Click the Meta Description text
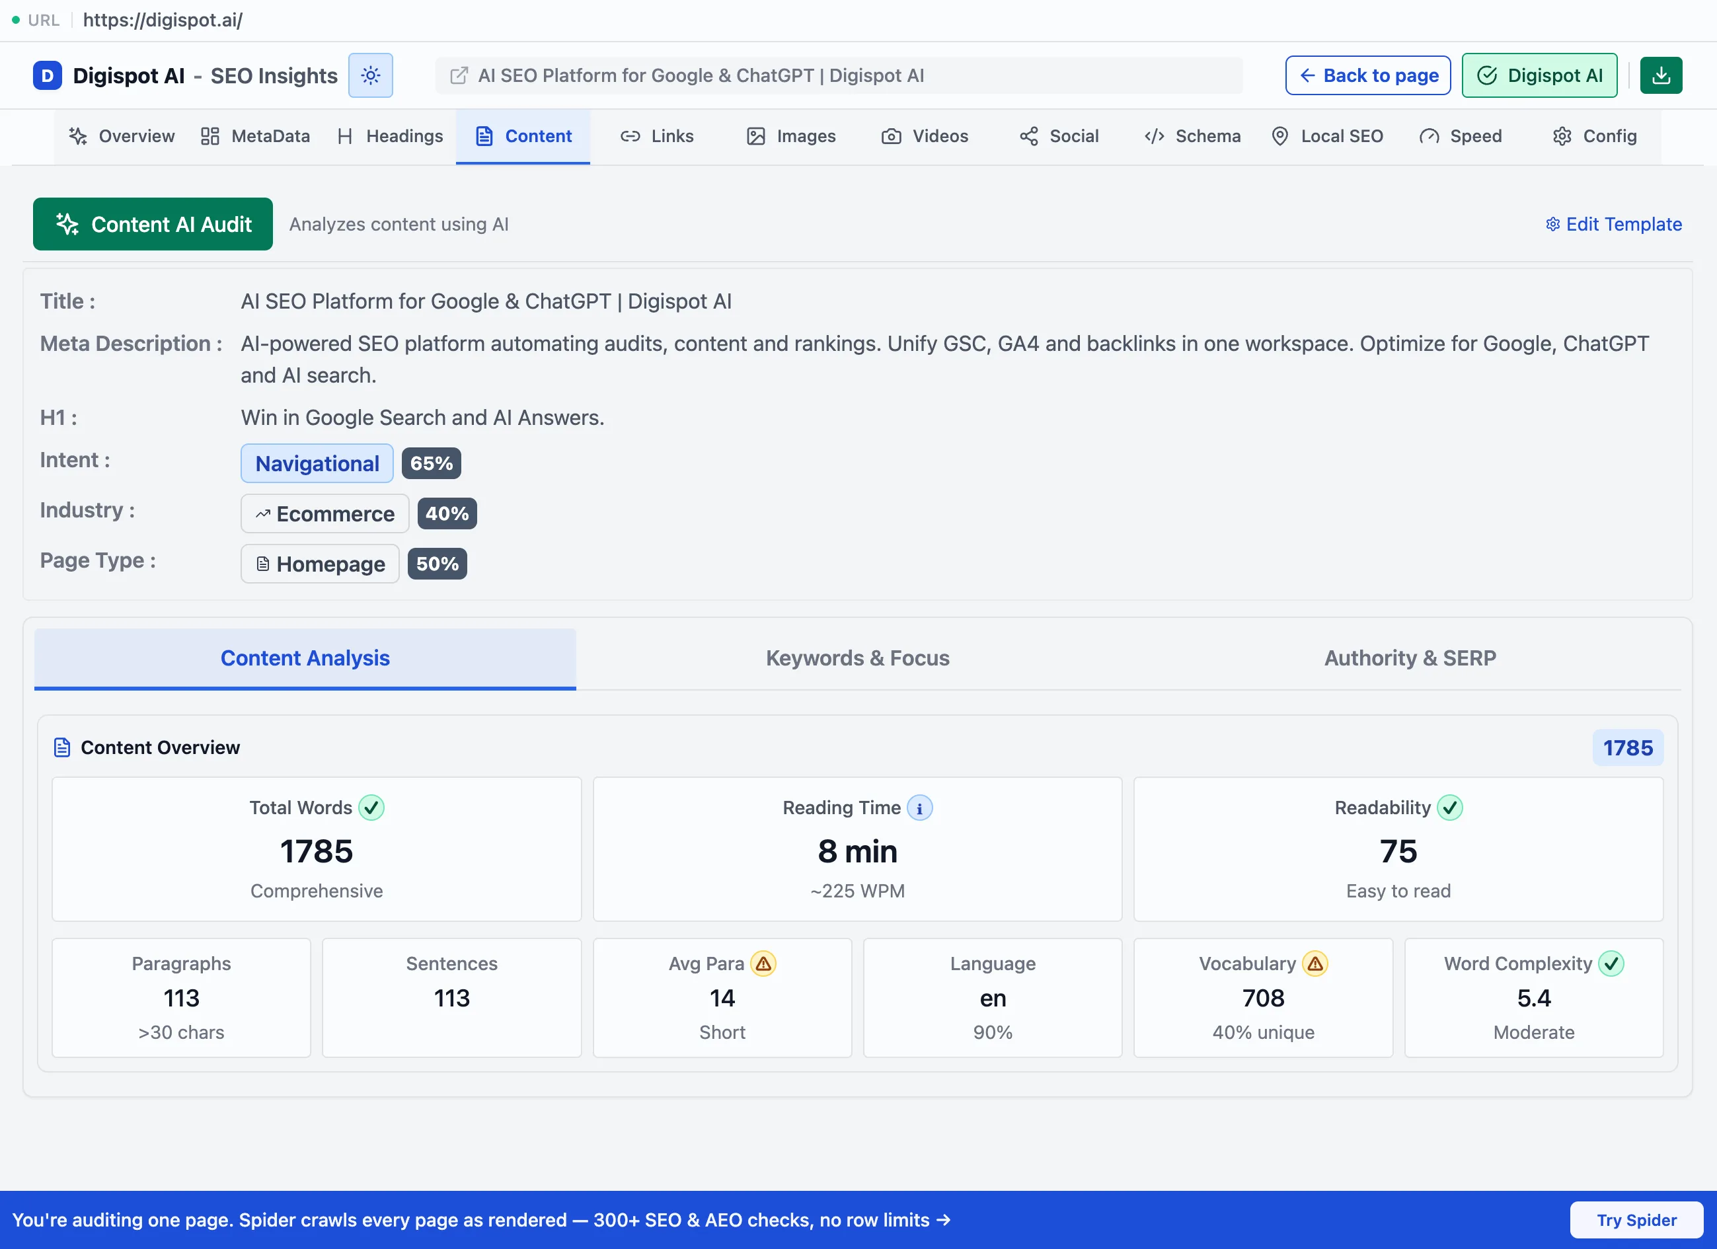1717x1249 pixels. [945, 360]
